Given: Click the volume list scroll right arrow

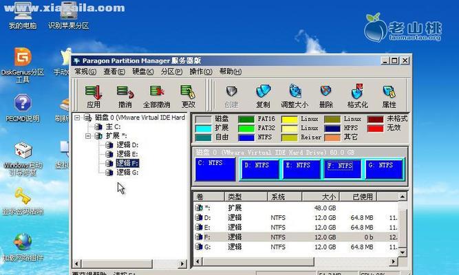Looking at the screenshot, I should 394,261.
